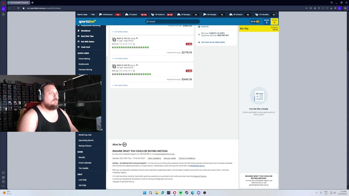The height and width of the screenshot is (196, 349).
Task: Click the Cash Card sidebar icon
Action: click(x=79, y=47)
